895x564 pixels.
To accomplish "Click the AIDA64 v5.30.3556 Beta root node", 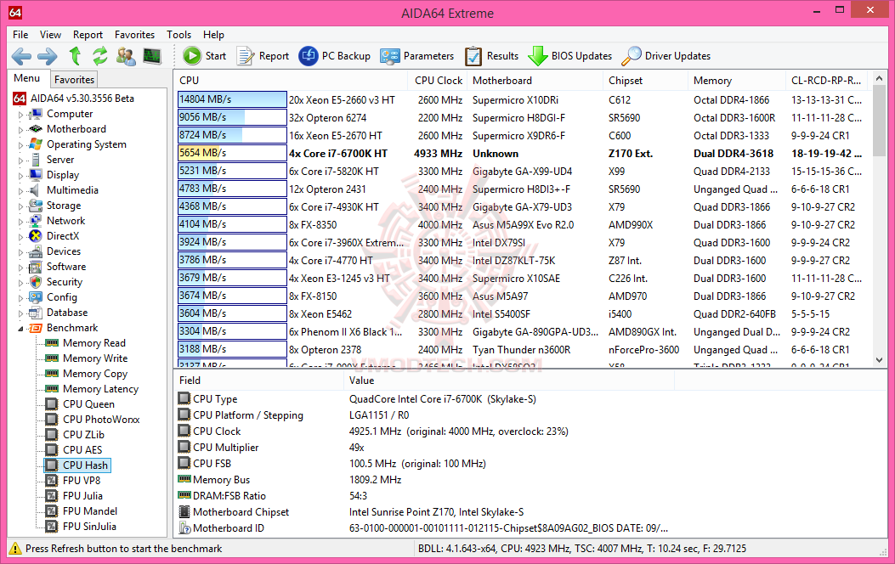I will click(74, 99).
